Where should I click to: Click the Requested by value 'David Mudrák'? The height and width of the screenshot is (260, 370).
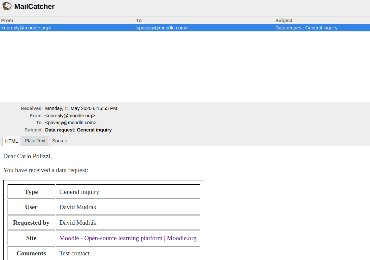128,222
